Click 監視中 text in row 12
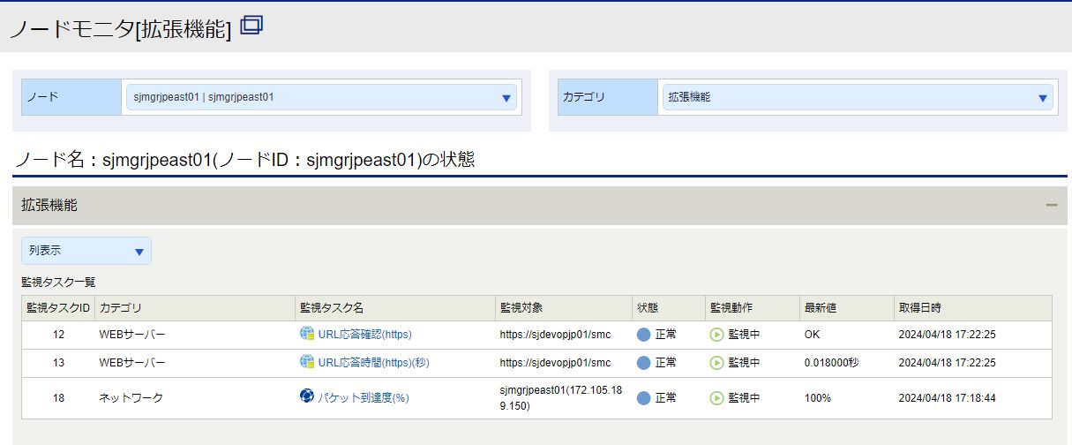Viewport: 1072px width, 445px height. pyautogui.click(x=744, y=335)
